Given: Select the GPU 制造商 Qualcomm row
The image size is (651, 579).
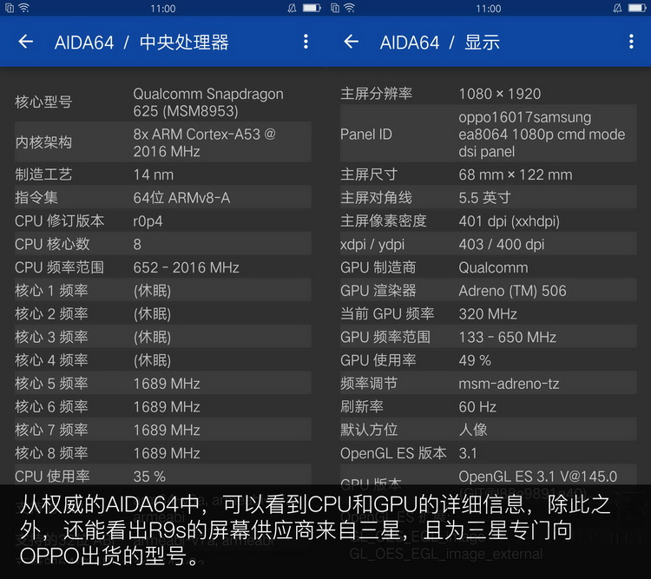Looking at the screenshot, I should click(x=488, y=267).
